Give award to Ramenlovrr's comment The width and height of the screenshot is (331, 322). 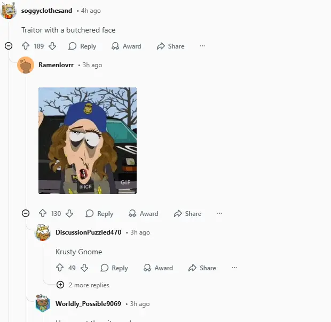[143, 214]
